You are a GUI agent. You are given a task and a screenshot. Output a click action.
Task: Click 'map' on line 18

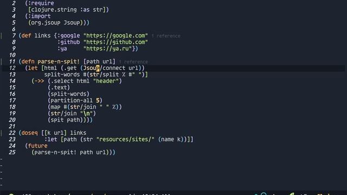55,107
